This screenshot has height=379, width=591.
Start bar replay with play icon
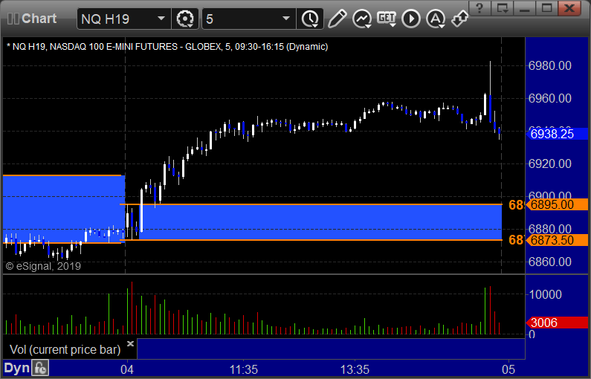click(x=411, y=19)
